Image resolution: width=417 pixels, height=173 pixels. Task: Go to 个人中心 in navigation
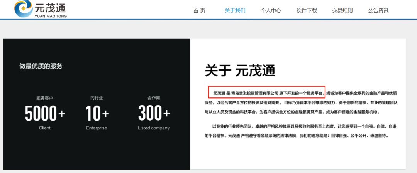point(271,11)
